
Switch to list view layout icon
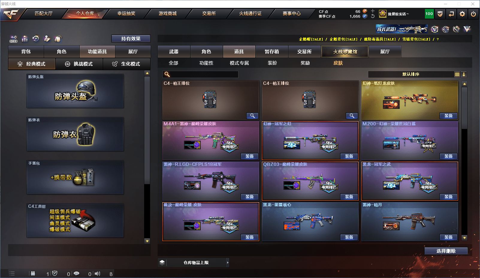click(457, 74)
